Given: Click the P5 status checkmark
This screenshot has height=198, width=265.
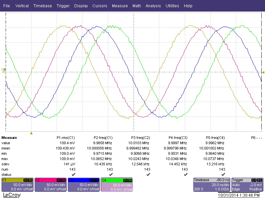Looking at the screenshot, I should (x=223, y=175).
